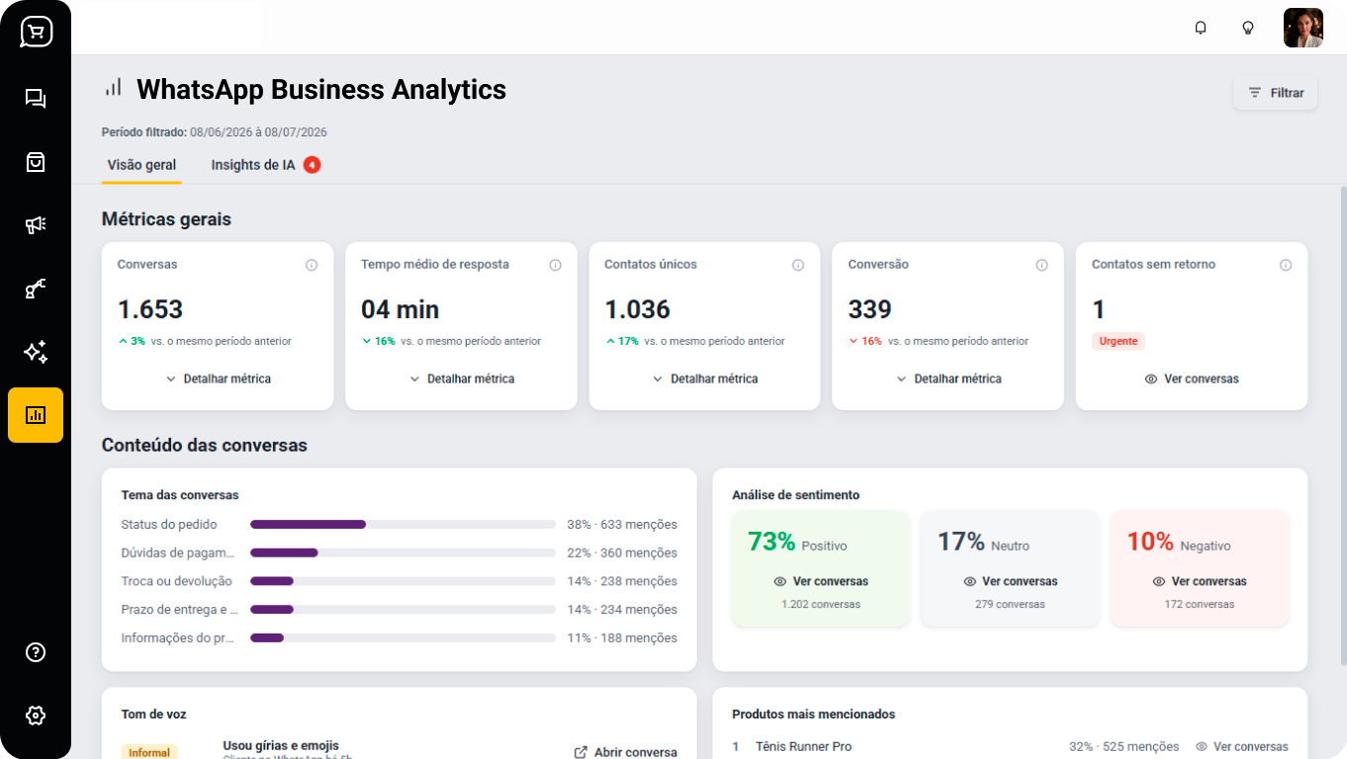Screen dimensions: 1347x759
Task: Click '279 conversas' count text
Action: tap(1010, 604)
